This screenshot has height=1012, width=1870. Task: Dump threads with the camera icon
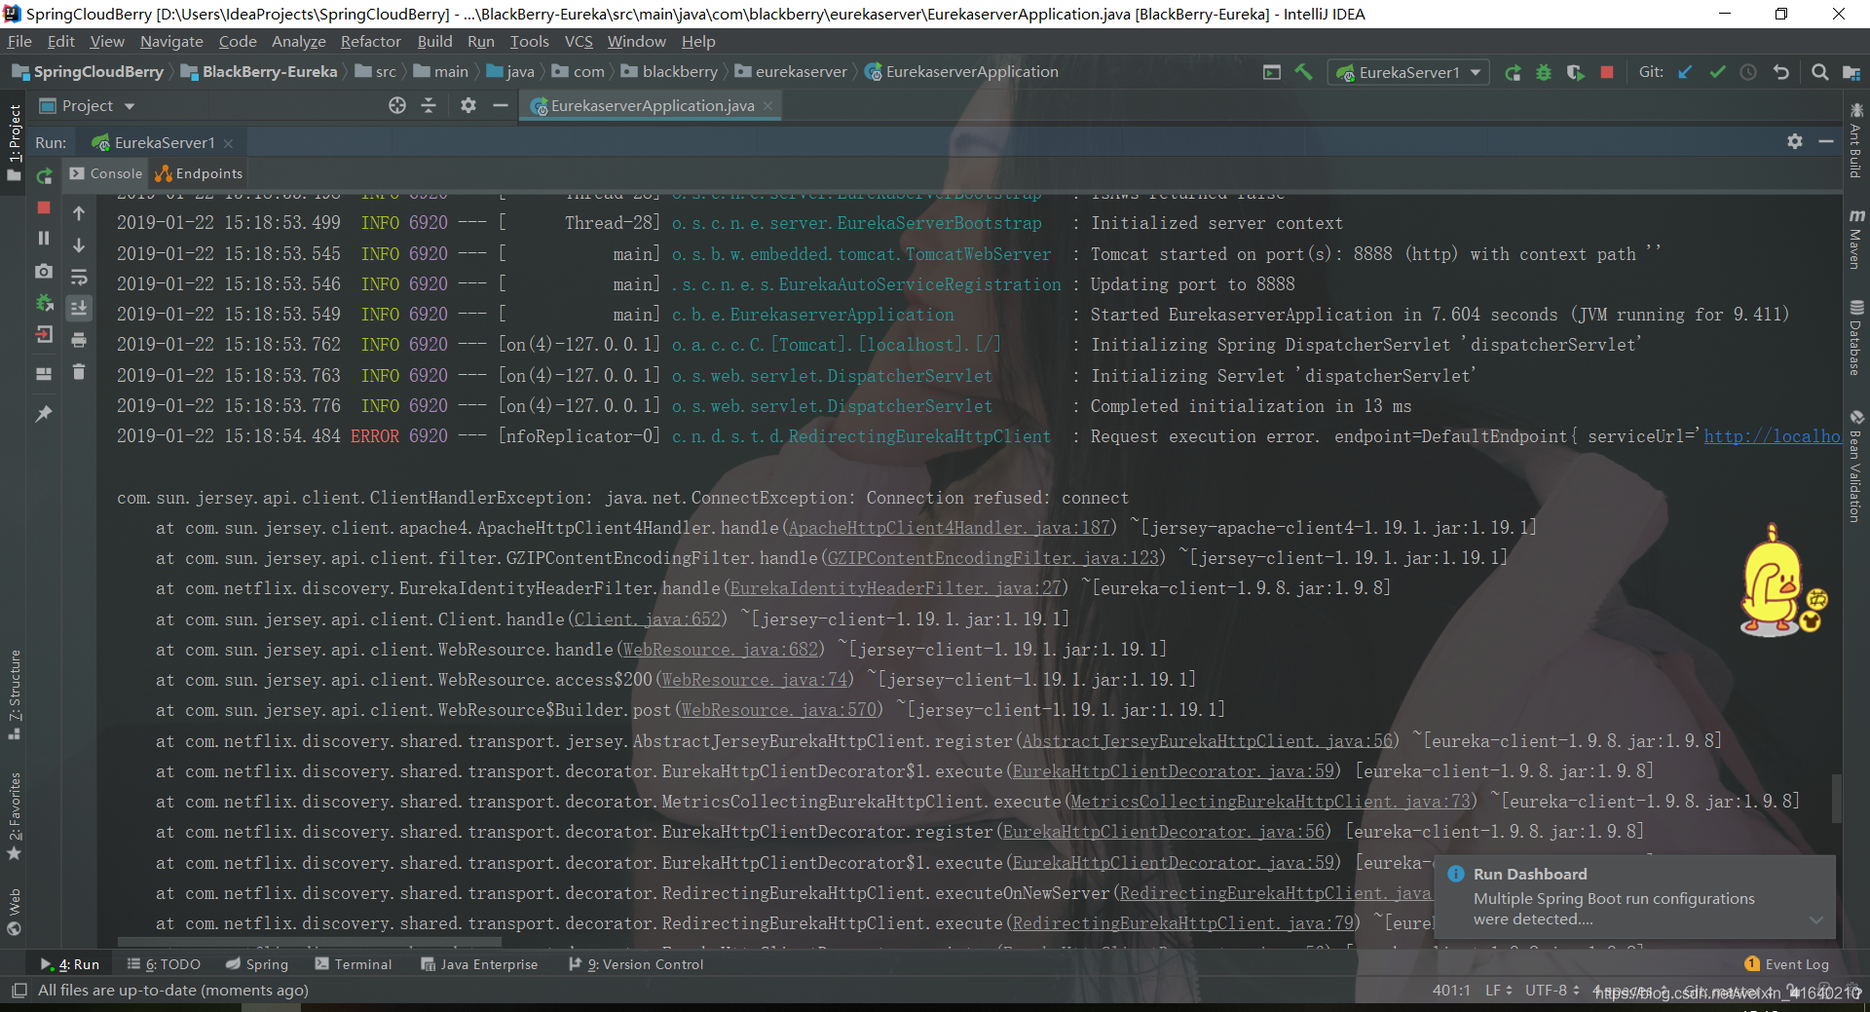[44, 271]
